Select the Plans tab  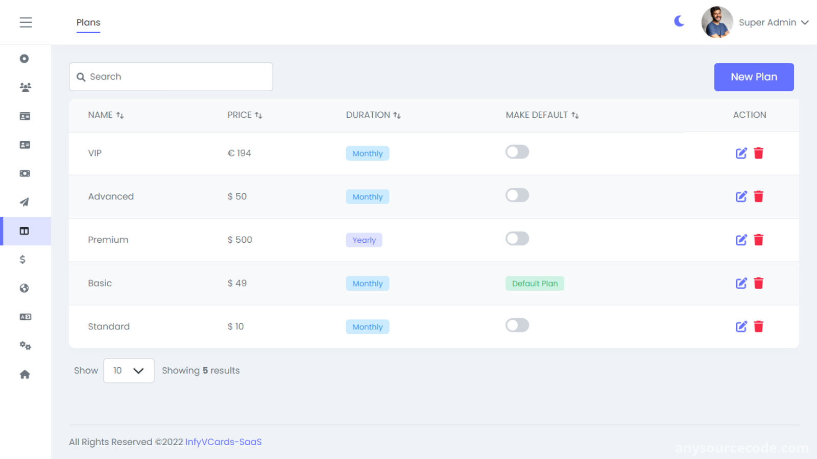pyautogui.click(x=88, y=22)
